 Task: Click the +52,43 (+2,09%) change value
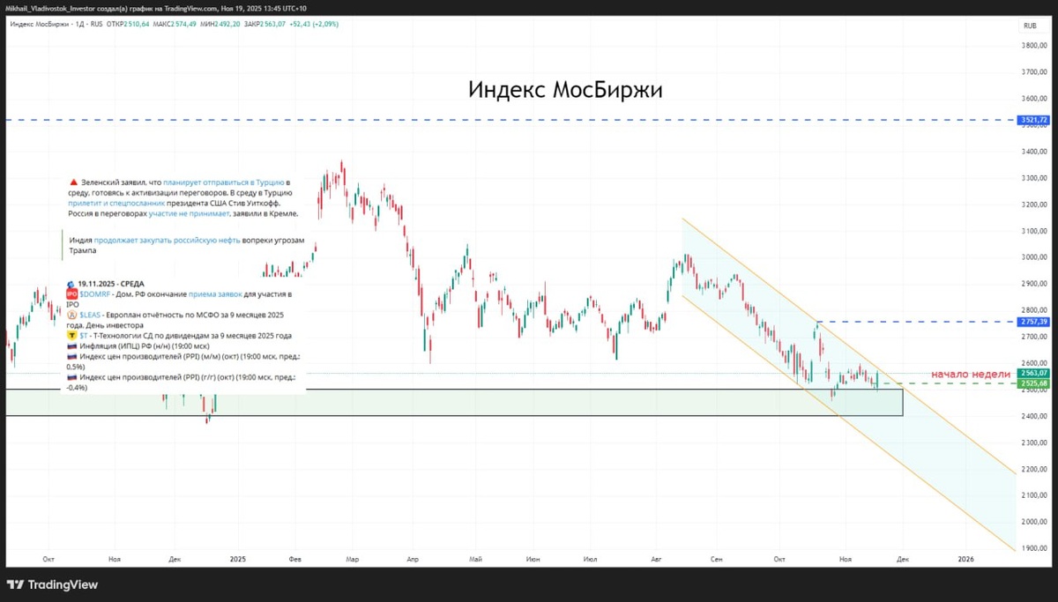pos(314,24)
